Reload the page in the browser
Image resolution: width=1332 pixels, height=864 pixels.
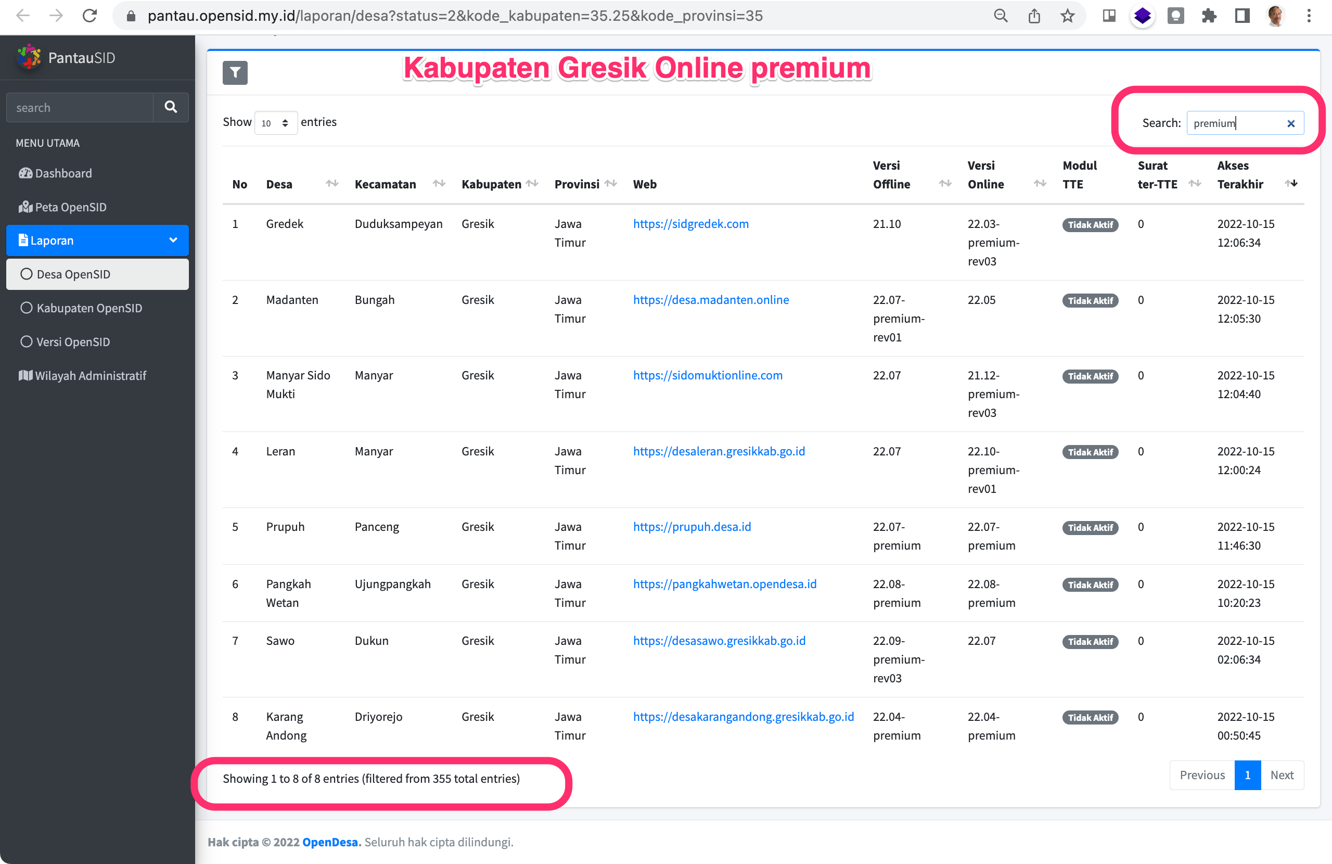89,15
